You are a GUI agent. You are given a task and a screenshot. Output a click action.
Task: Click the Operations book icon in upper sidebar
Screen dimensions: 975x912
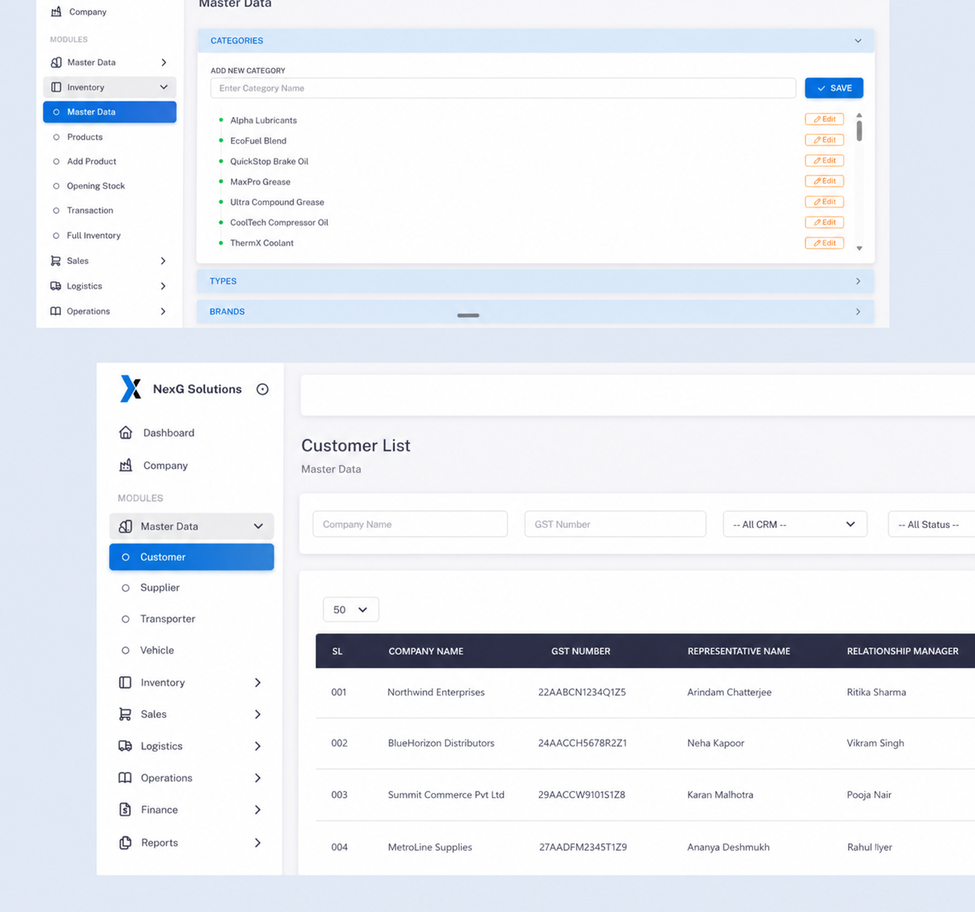(56, 311)
